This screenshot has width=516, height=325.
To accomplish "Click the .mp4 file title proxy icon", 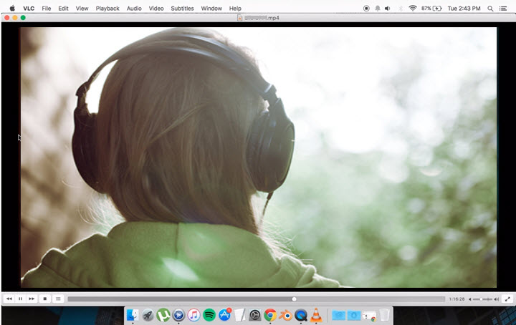I will coord(240,18).
